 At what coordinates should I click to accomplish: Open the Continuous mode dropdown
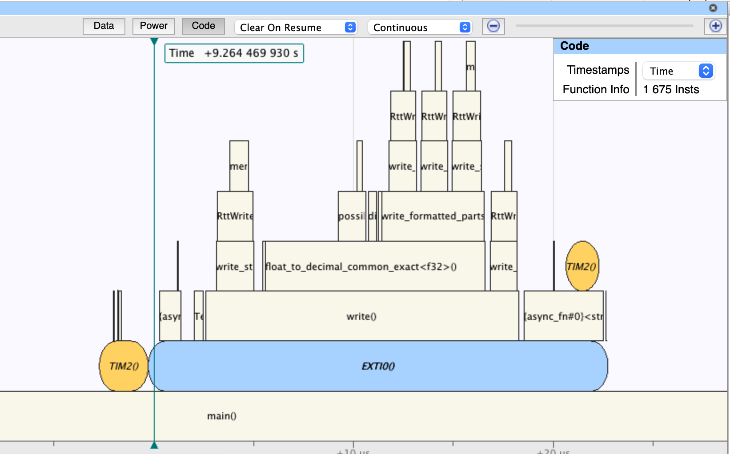click(419, 27)
